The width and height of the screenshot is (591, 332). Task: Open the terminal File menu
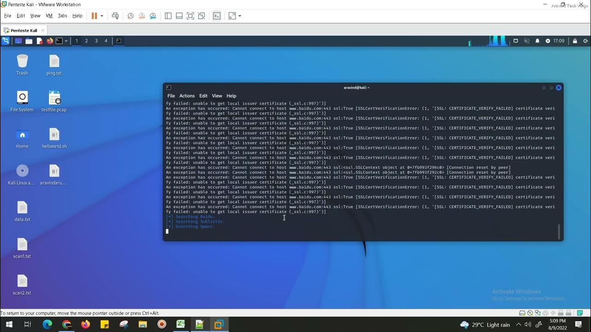tap(171, 96)
